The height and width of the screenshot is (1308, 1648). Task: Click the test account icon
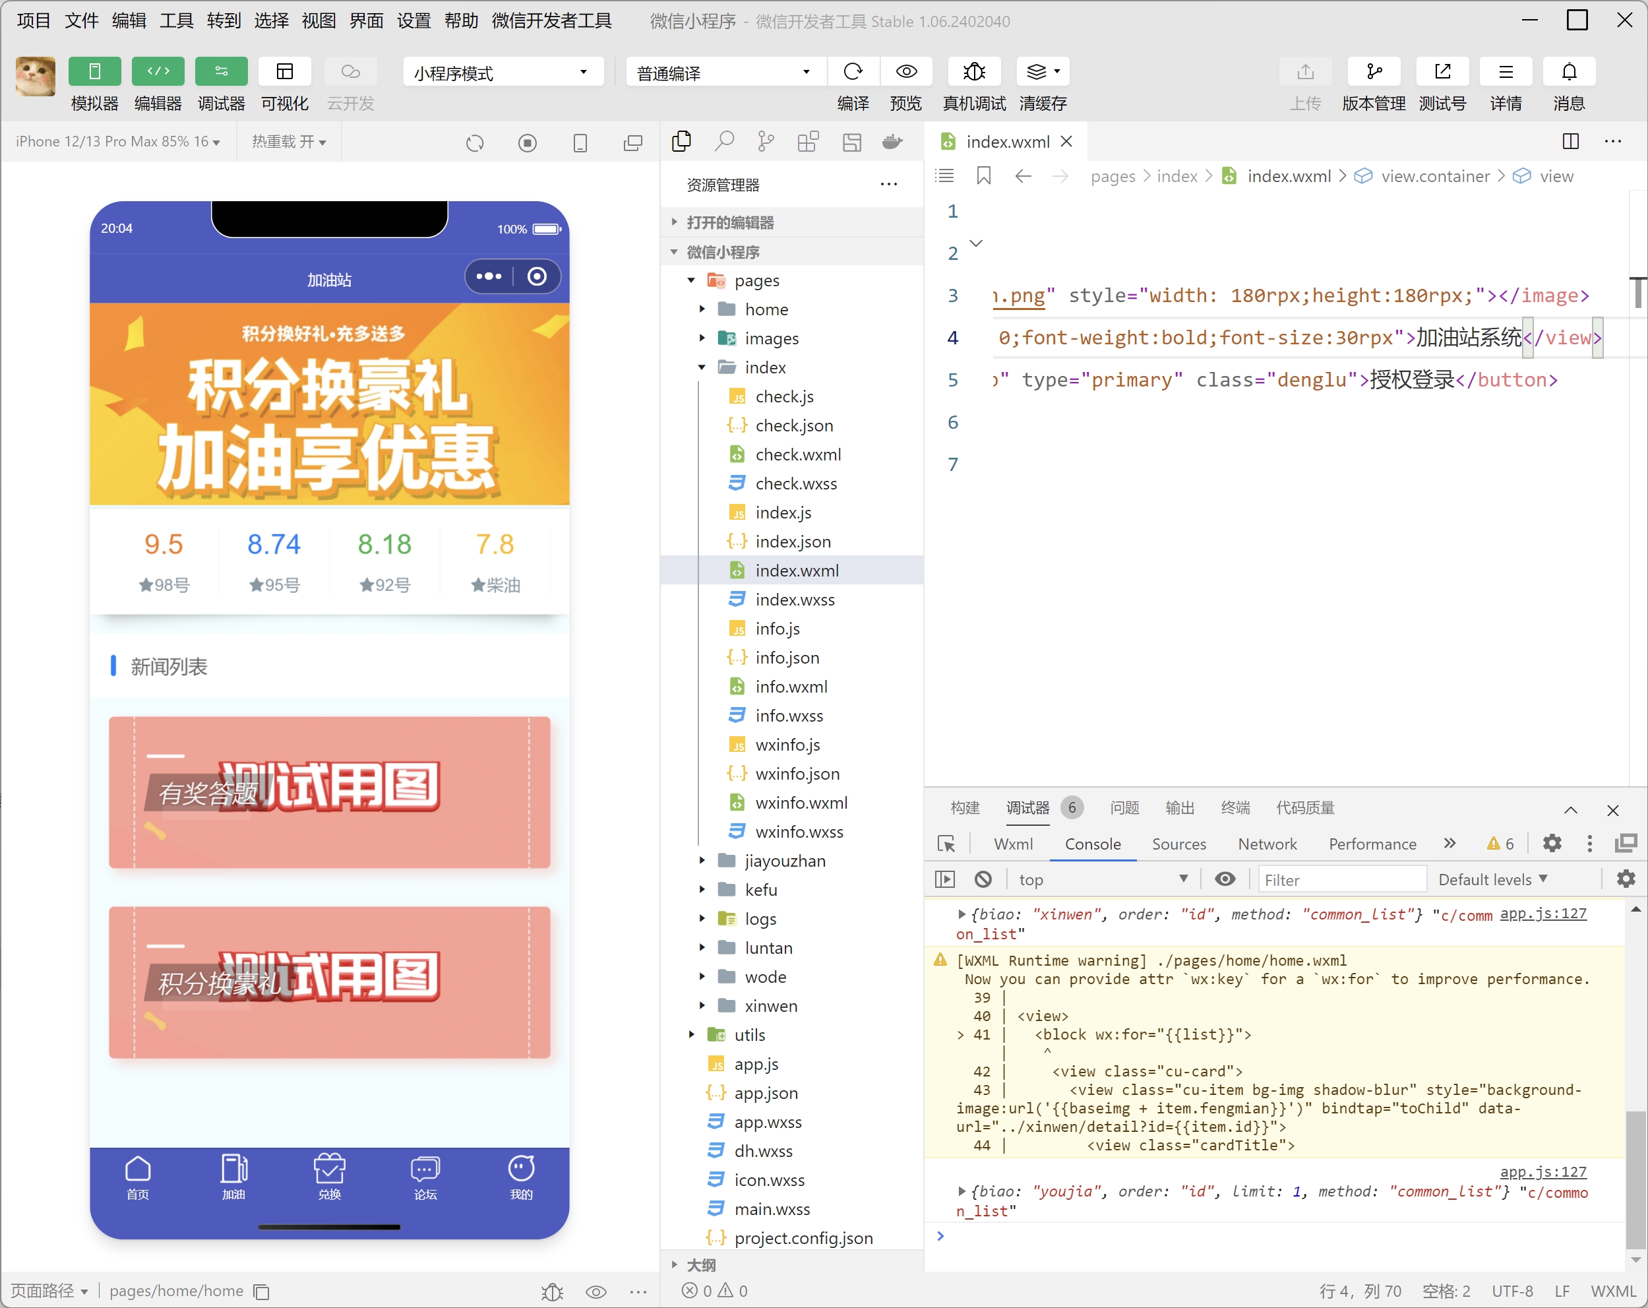(x=1442, y=72)
